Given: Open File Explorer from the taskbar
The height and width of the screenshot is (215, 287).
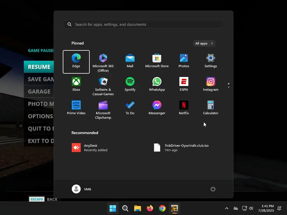Looking at the screenshot, I should point(137,208).
